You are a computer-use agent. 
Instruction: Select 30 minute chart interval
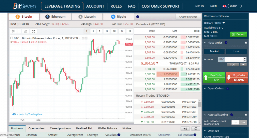114,31
